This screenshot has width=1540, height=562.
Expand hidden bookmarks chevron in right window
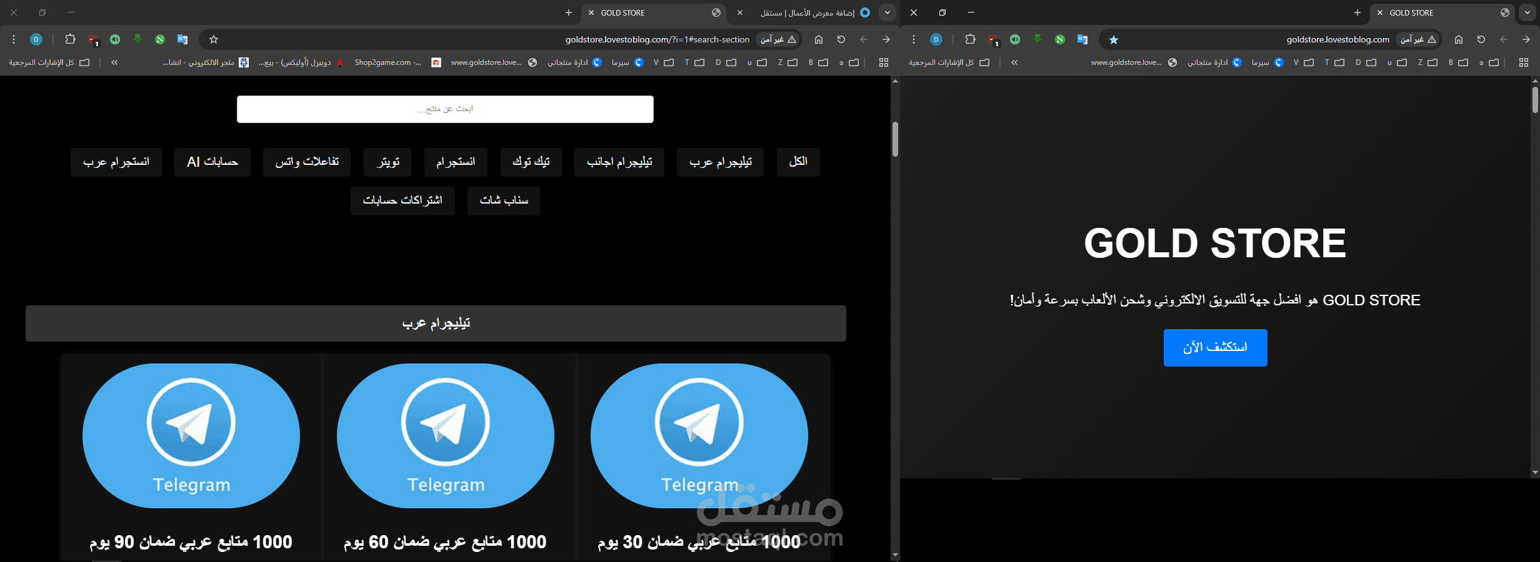point(1014,62)
